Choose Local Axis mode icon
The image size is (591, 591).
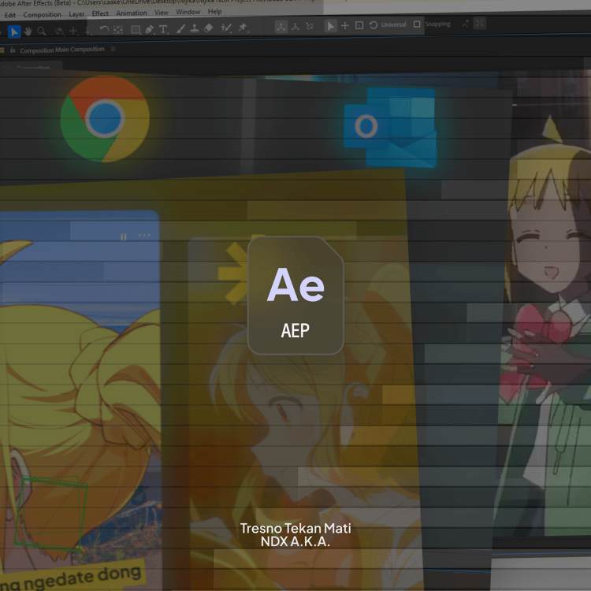tap(281, 27)
